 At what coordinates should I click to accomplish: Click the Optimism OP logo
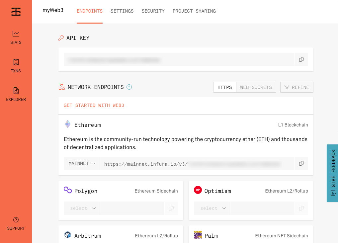click(198, 190)
